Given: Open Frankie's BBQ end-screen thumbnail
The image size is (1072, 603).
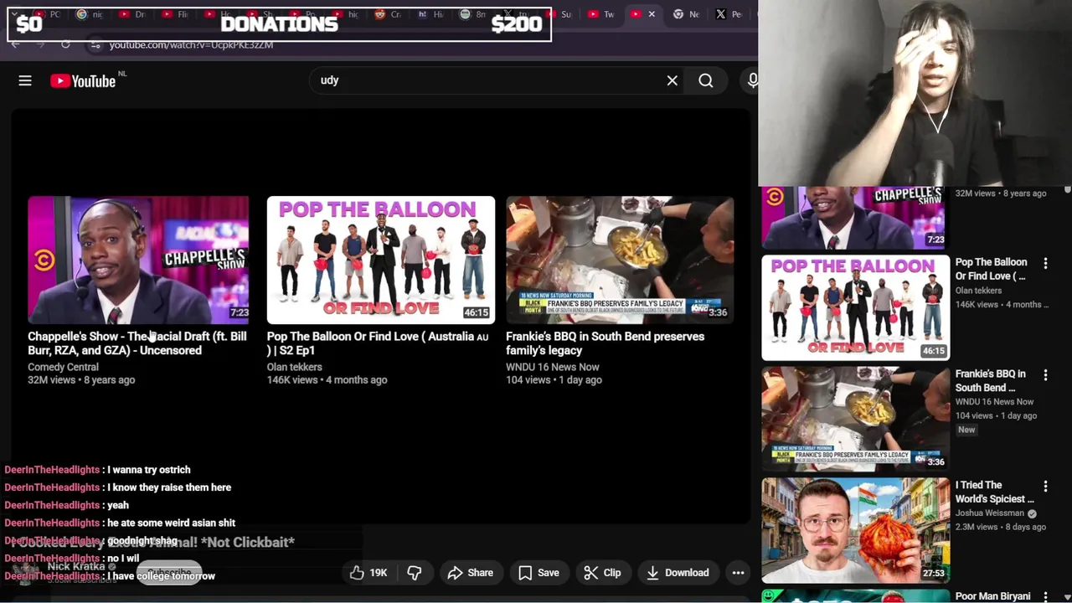Looking at the screenshot, I should click(620, 260).
